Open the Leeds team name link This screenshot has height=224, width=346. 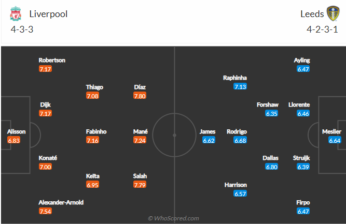tap(312, 14)
